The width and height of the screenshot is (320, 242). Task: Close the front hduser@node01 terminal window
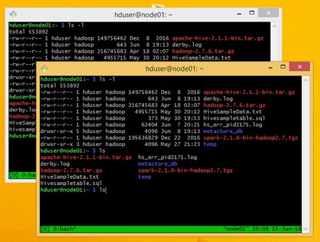tap(300, 67)
